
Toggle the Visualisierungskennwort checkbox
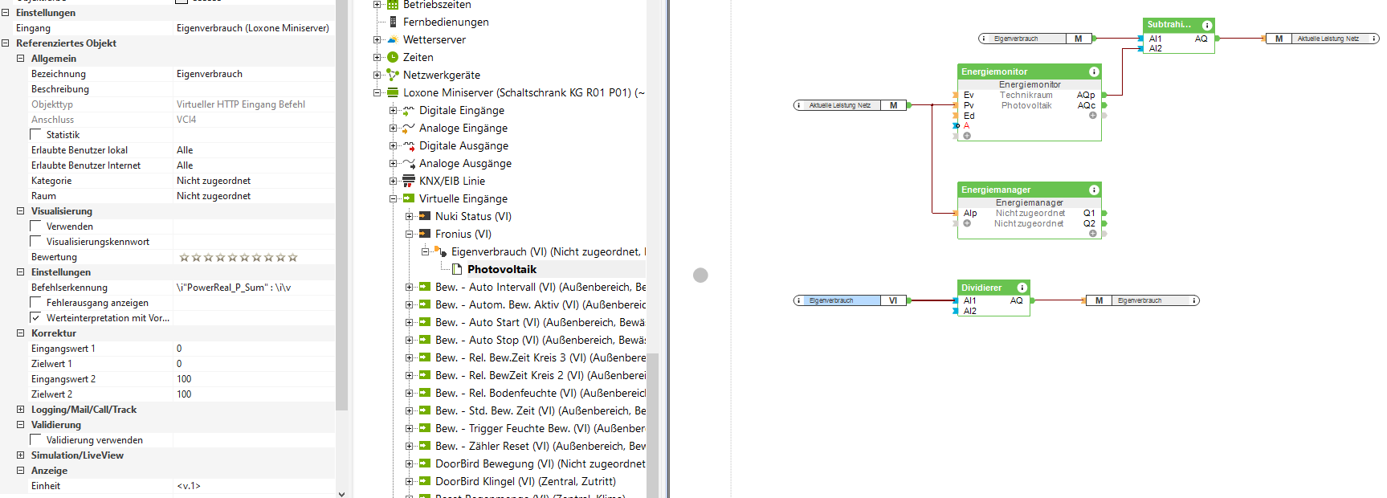35,242
